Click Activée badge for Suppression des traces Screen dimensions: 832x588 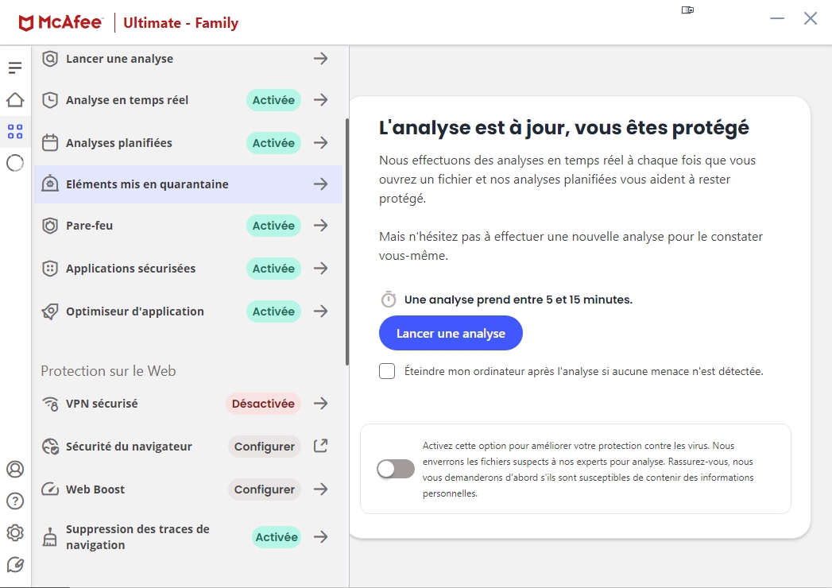(x=277, y=537)
